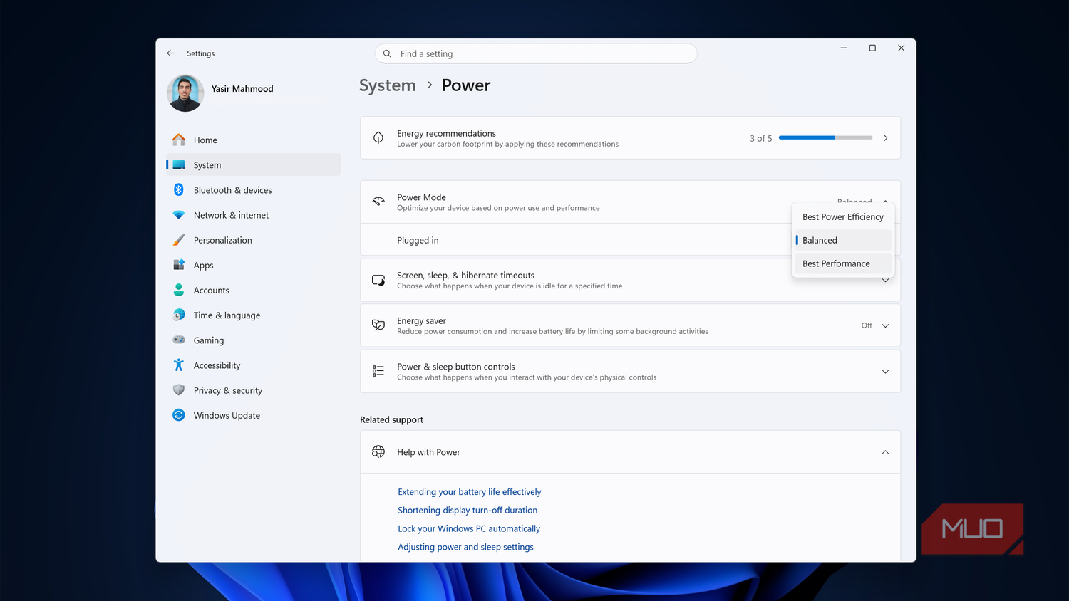Open Shortening display turn-off duration link

468,510
